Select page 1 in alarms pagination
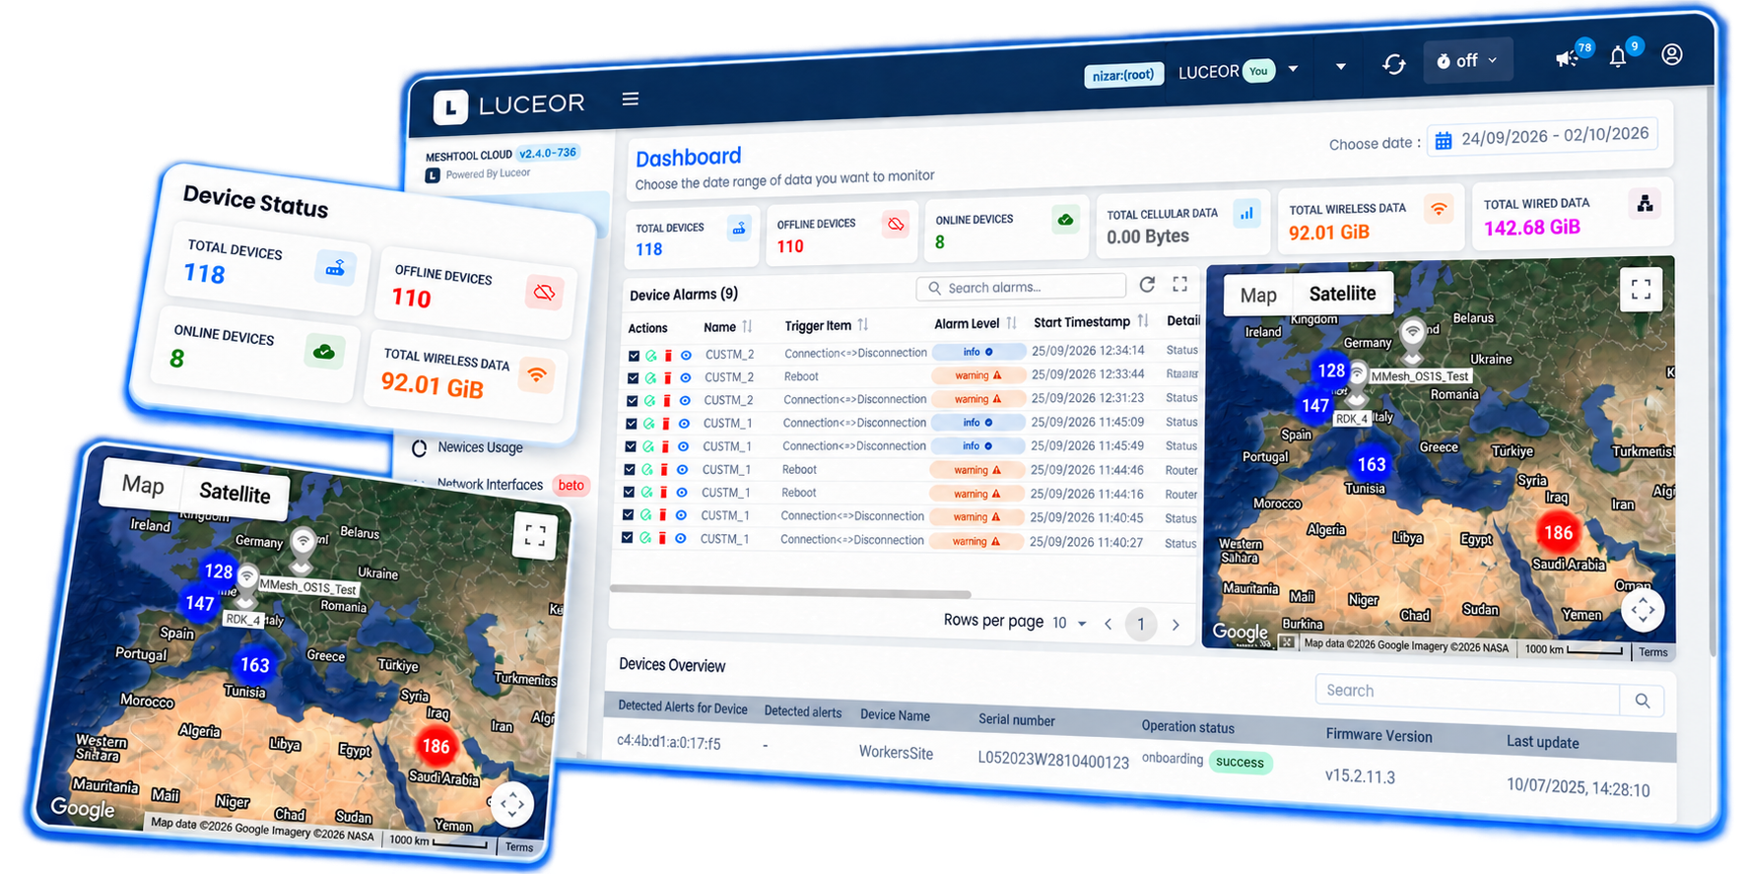The image size is (1748, 874). tap(1141, 624)
